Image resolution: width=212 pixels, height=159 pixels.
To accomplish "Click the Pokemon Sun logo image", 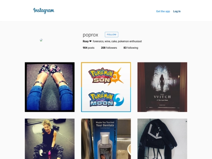I will 106,77.
